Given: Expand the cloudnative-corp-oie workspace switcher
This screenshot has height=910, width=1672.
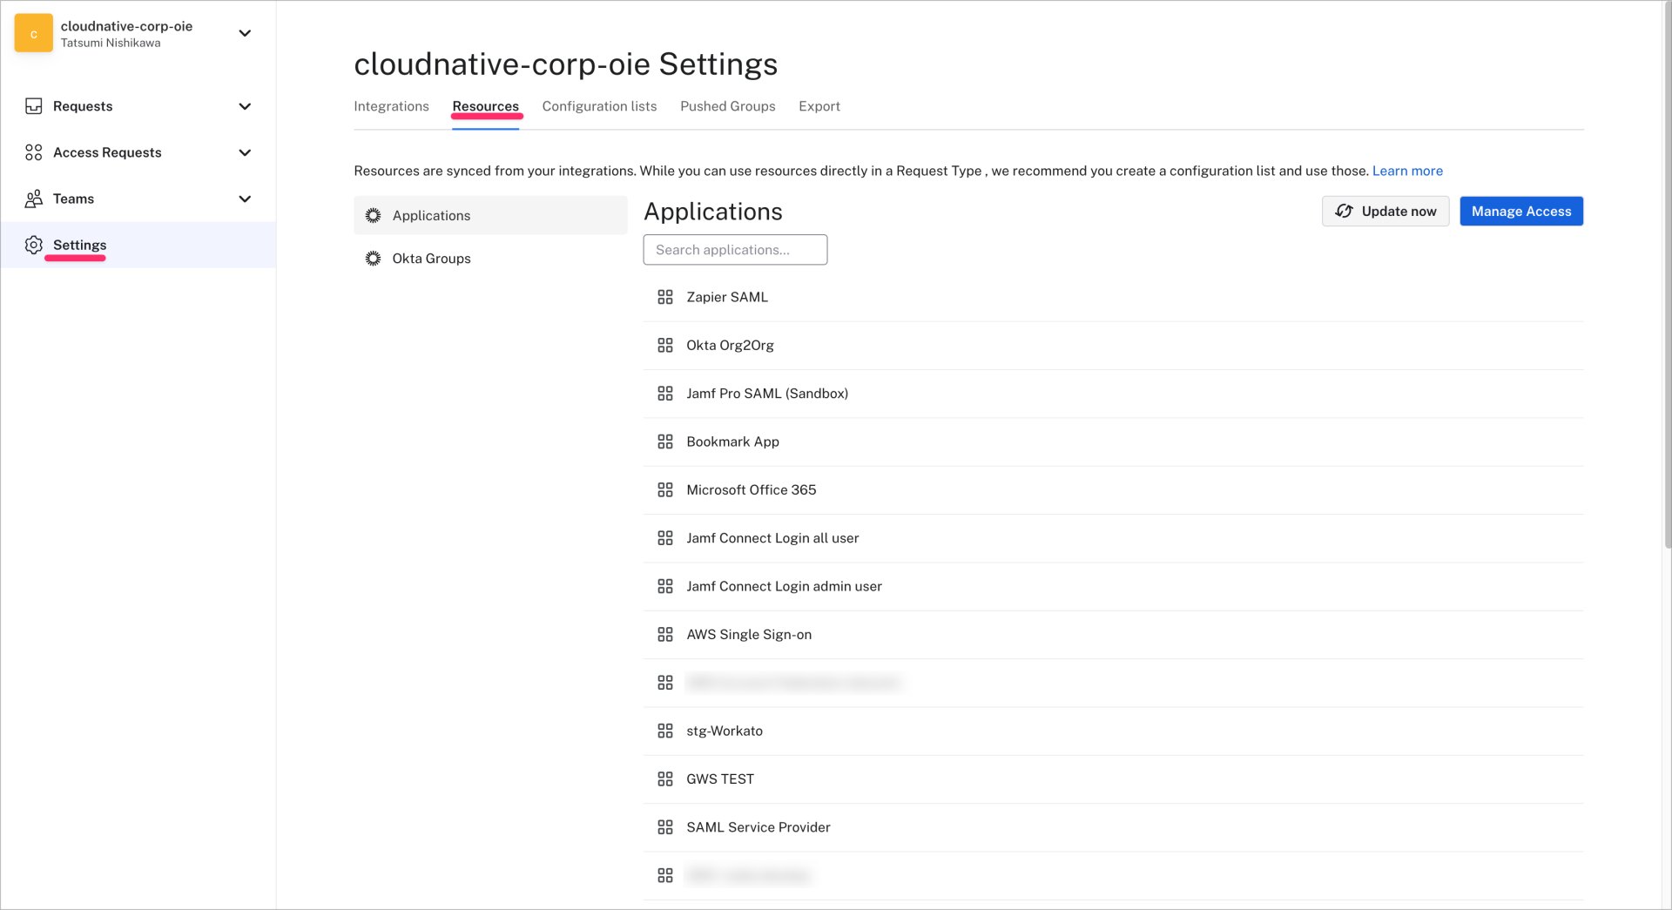Looking at the screenshot, I should point(245,33).
